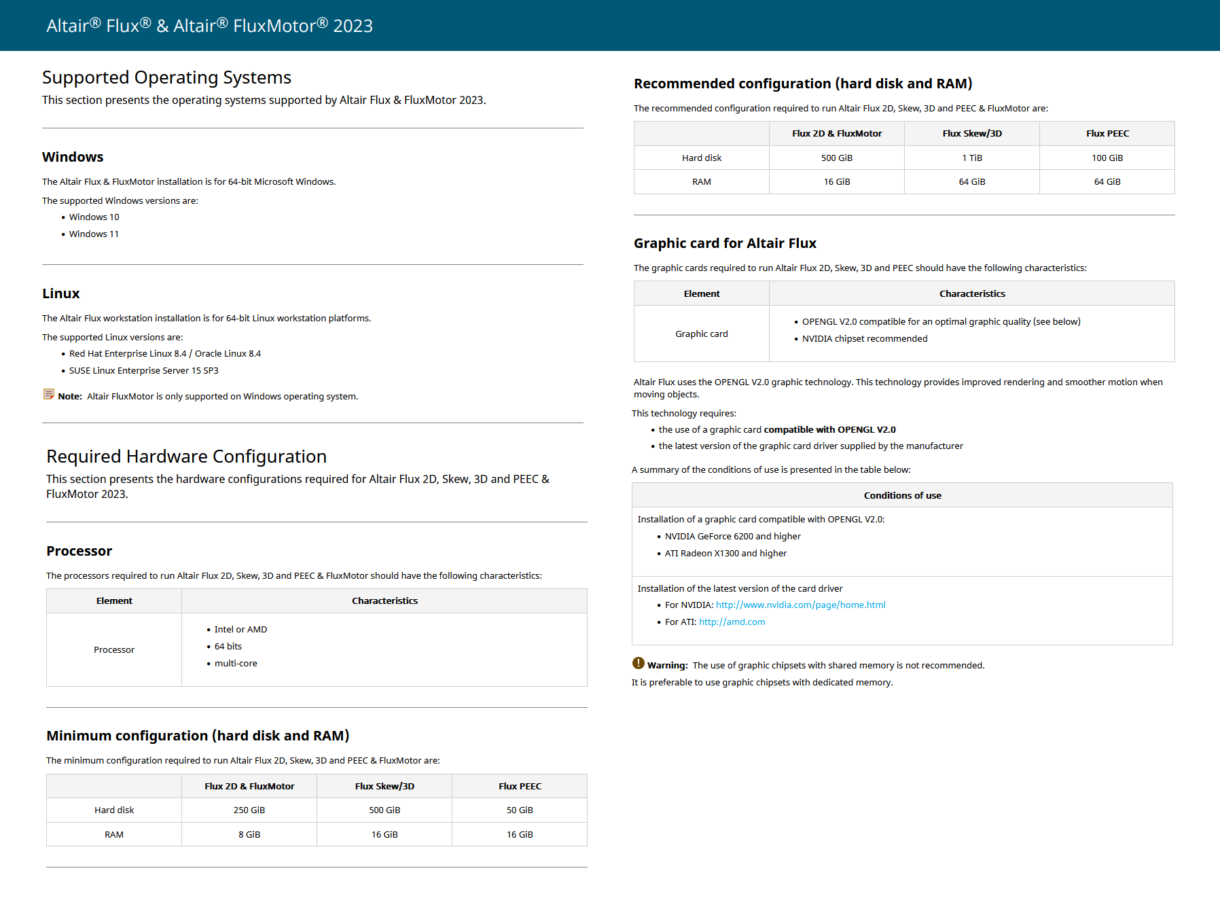
Task: Click NVIDIA GeForce 6200 and higher
Action: click(x=732, y=537)
